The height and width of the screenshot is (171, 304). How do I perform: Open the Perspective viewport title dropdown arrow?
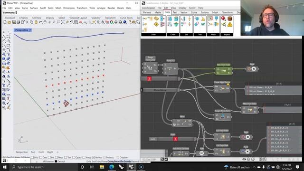tap(30, 30)
